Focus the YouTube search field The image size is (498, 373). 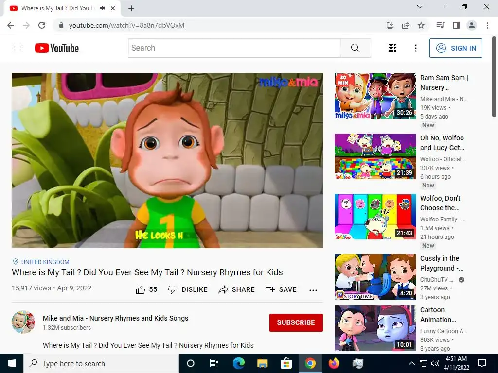234,48
